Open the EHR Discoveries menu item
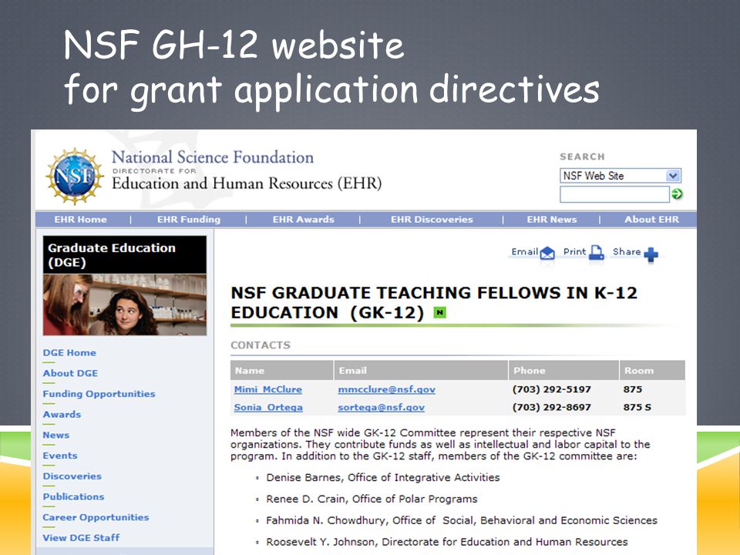 [x=432, y=220]
